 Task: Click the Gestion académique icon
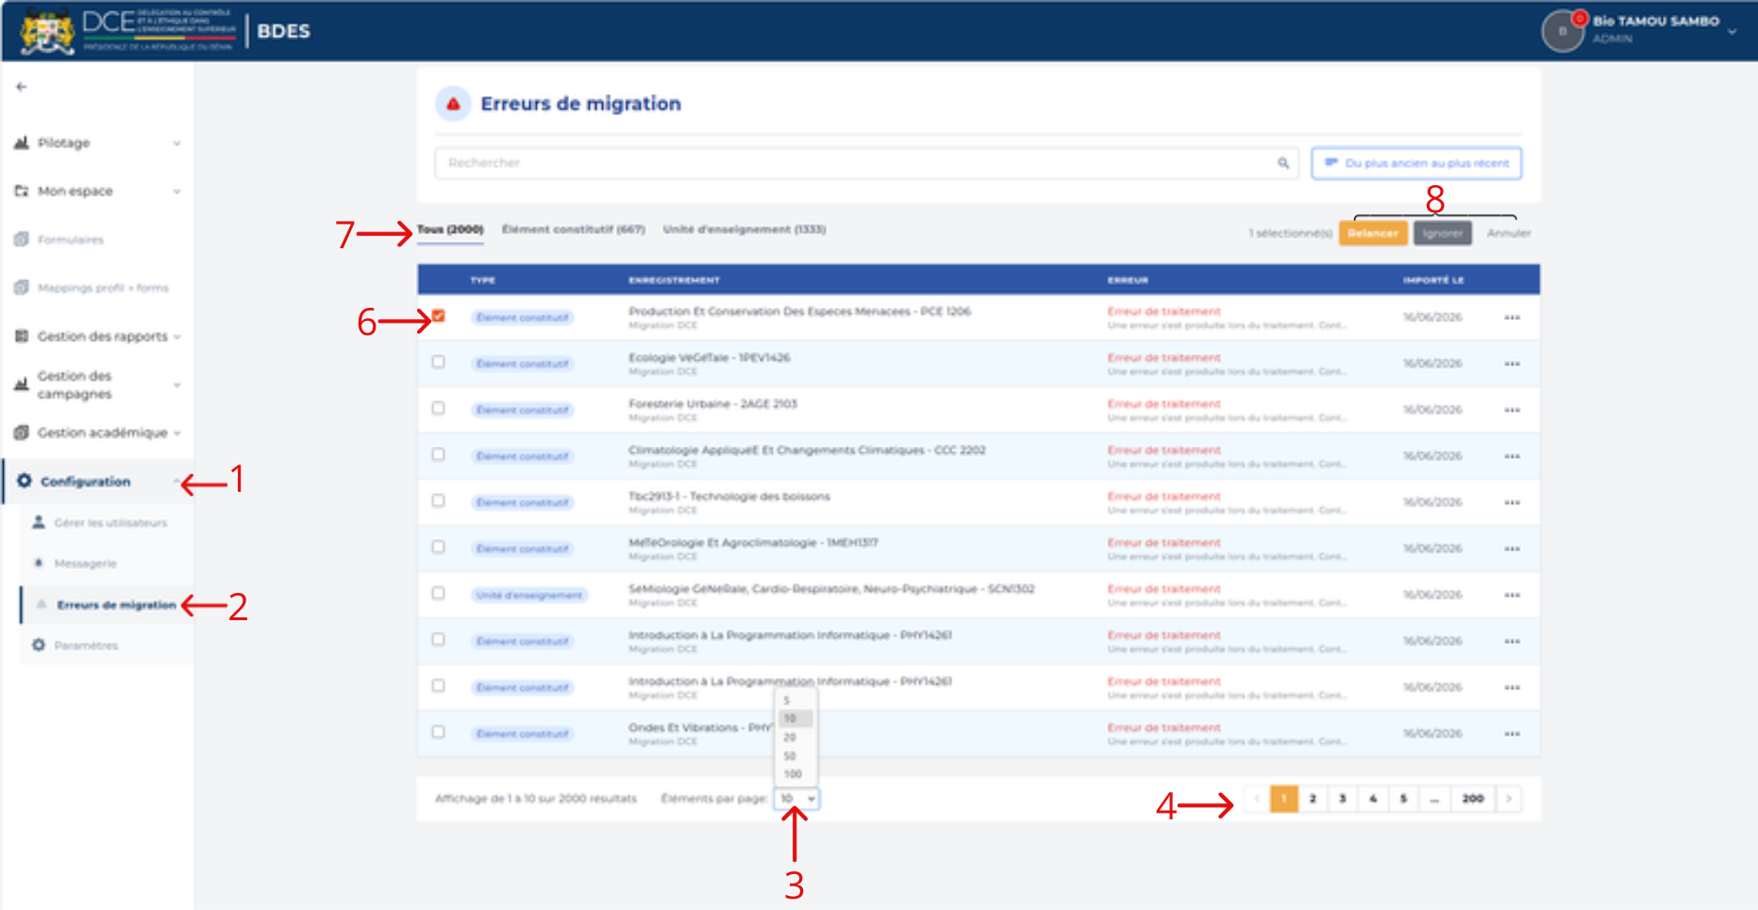point(21,432)
